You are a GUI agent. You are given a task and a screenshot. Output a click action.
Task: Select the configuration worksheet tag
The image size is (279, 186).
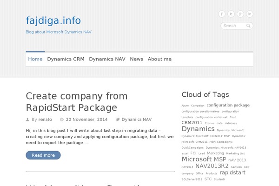(x=212, y=117)
